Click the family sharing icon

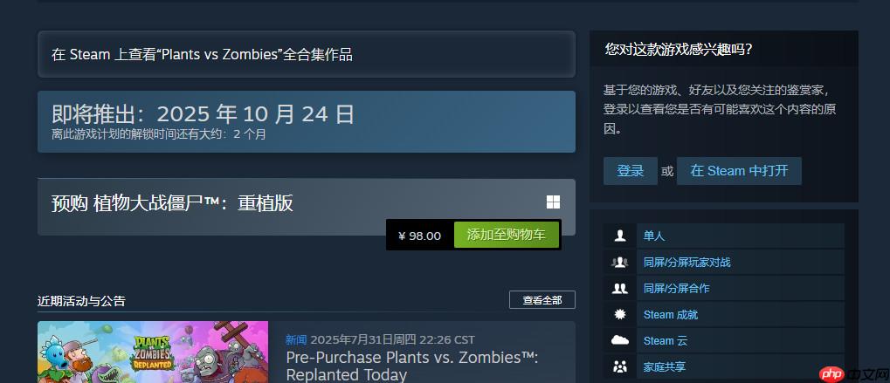click(x=620, y=366)
